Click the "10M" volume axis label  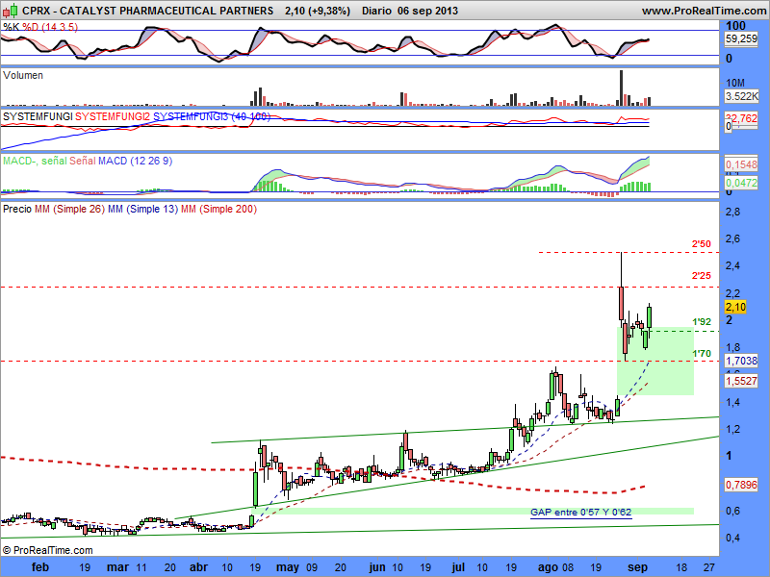coord(735,83)
